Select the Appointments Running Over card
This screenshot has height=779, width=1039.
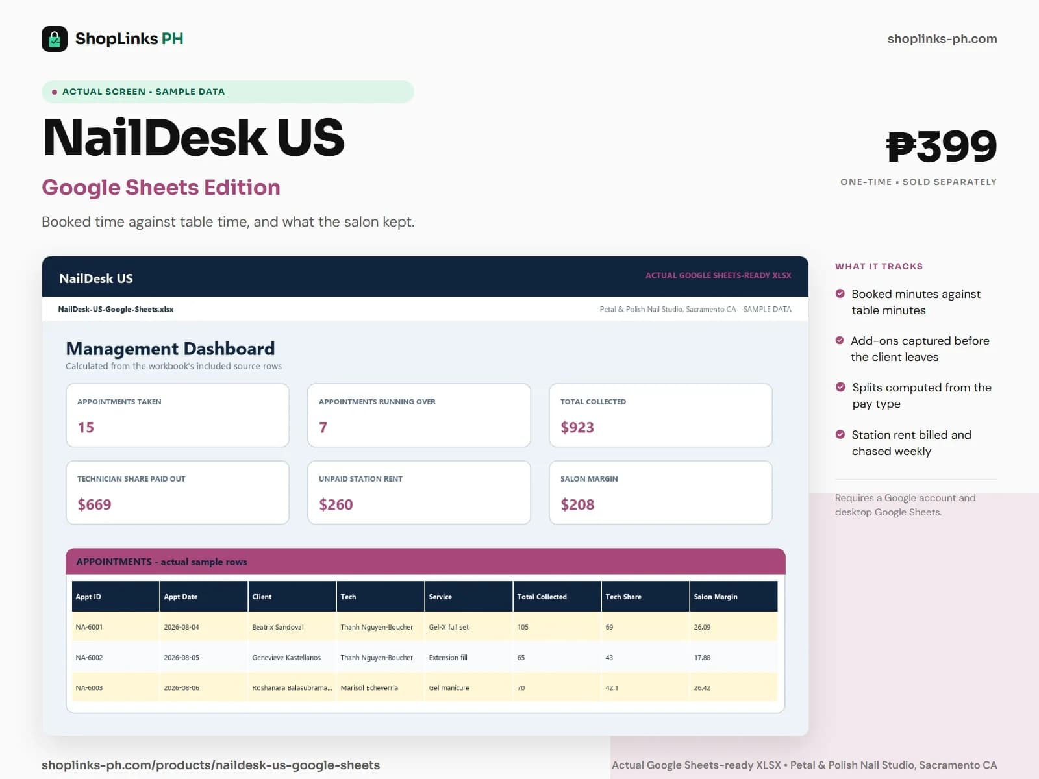point(419,415)
